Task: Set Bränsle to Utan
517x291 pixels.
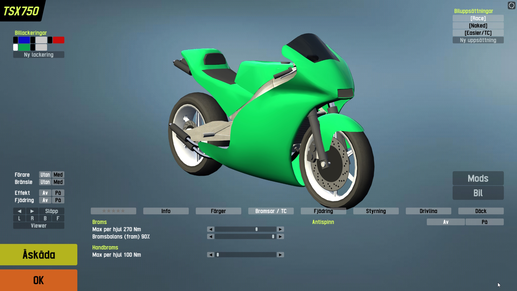Action: coord(45,182)
